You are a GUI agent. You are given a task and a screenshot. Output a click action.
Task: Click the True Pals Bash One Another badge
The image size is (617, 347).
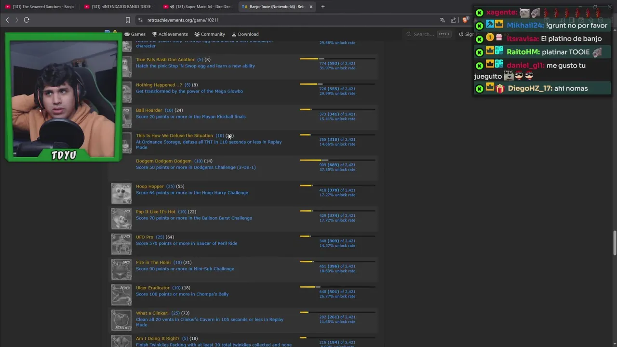[127, 67]
